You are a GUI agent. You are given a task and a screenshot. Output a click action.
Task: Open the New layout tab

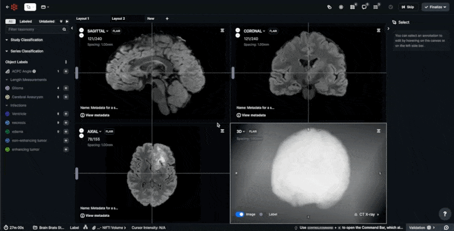click(151, 19)
